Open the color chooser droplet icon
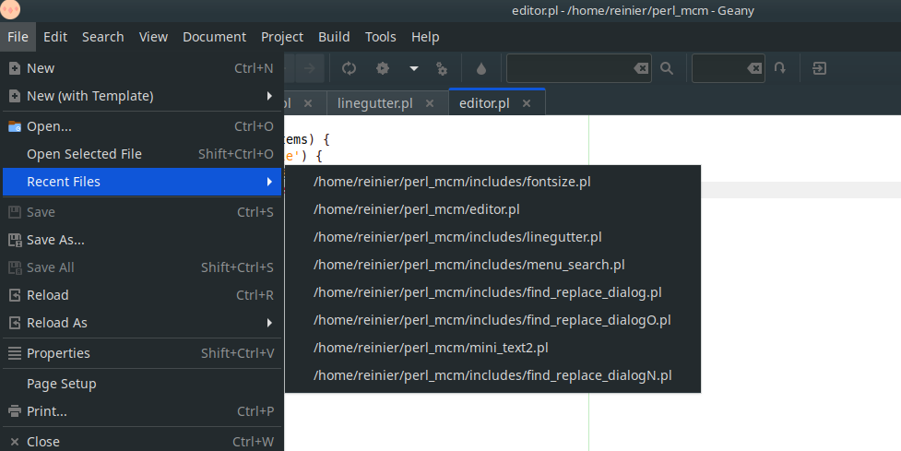This screenshot has height=451, width=901. point(480,68)
